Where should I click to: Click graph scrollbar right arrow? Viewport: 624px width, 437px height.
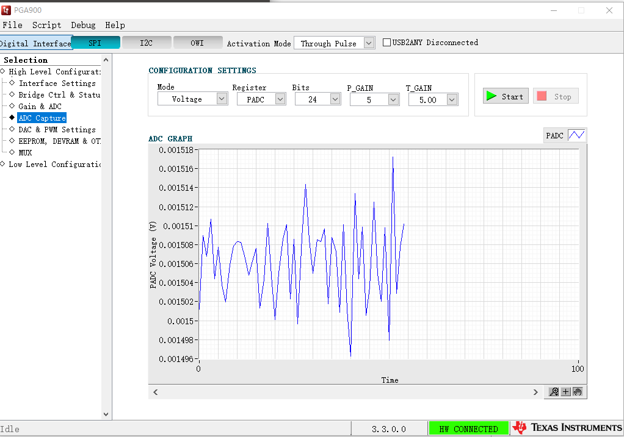click(x=535, y=392)
